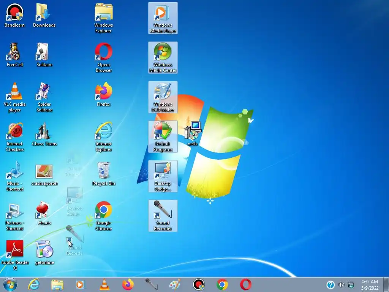389x292 pixels.
Task: Select the Downloads folder shortcut
Action: click(x=44, y=15)
